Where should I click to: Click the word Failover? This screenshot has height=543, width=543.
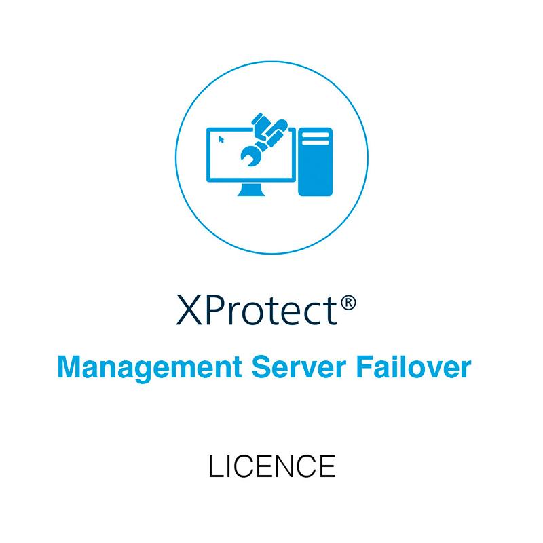[x=413, y=367]
